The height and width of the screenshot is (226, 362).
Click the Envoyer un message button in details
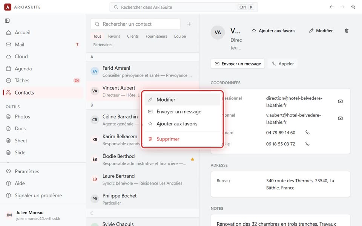coord(238,64)
